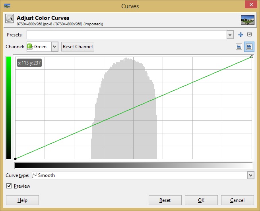Toggle the Preview checkbox

(x=9, y=186)
